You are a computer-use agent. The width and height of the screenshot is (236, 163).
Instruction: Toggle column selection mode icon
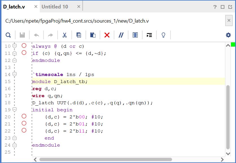[x=135, y=35]
